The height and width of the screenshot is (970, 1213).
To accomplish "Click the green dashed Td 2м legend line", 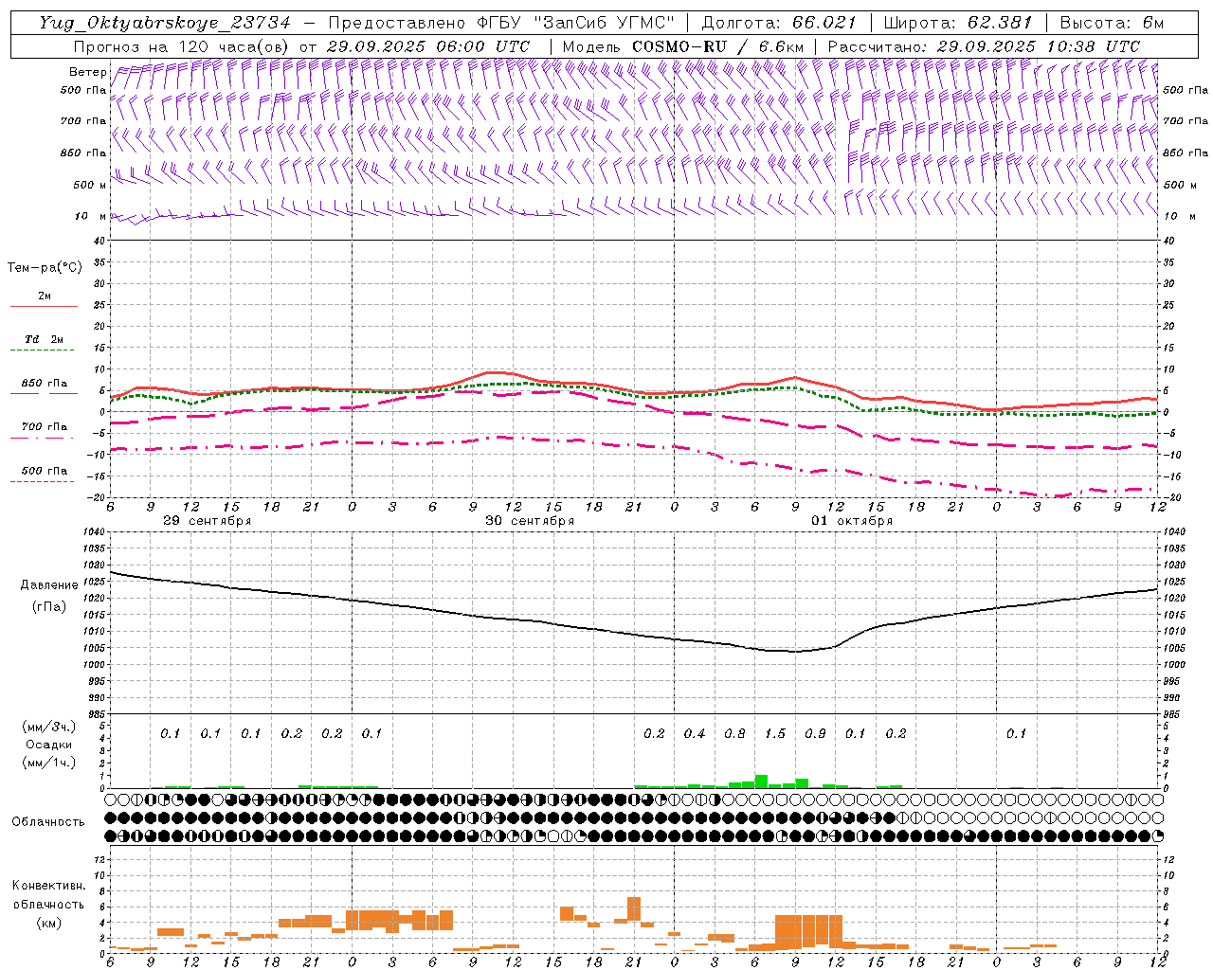I will point(44,350).
